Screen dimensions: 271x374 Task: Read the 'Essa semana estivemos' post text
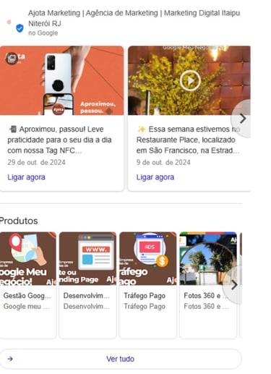click(x=188, y=140)
